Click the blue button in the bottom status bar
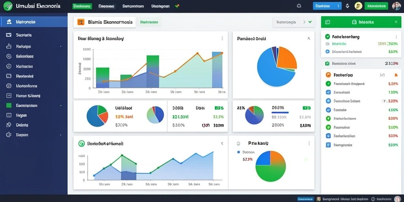Viewport: 404px width, 202px height. click(306, 199)
